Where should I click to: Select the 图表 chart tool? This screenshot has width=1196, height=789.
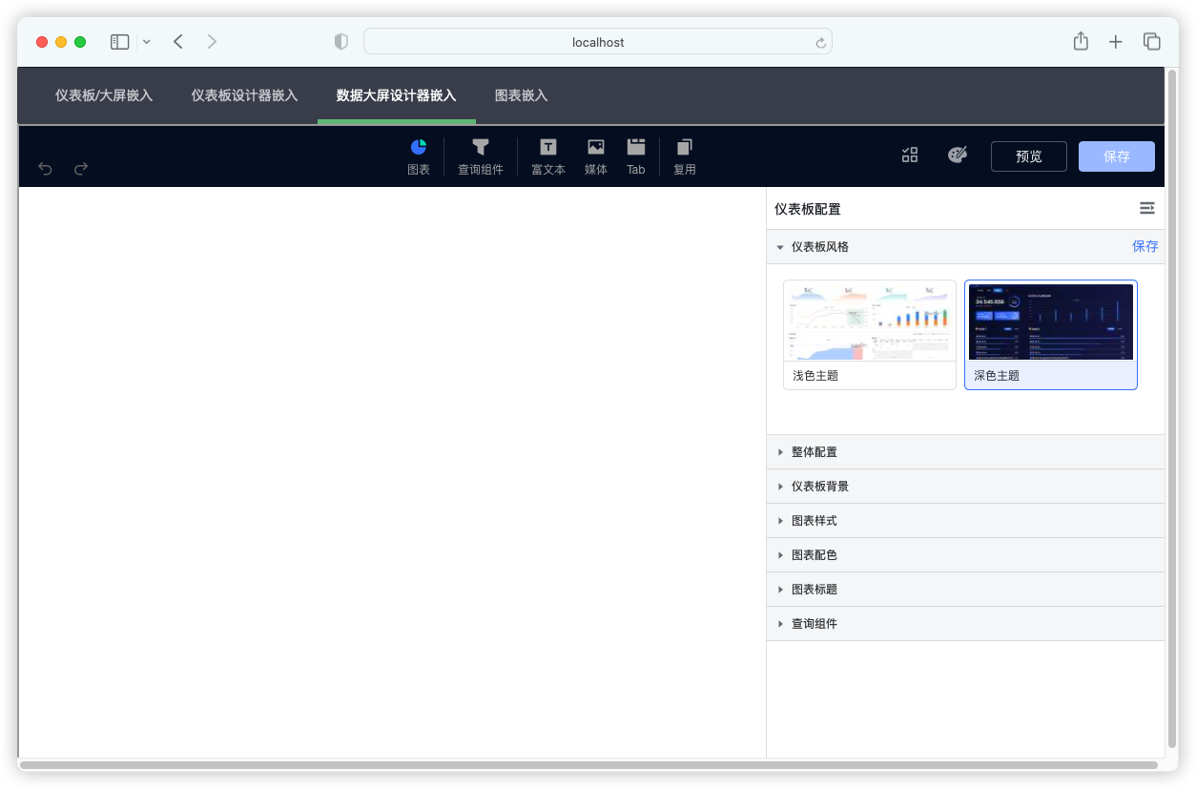click(x=419, y=156)
